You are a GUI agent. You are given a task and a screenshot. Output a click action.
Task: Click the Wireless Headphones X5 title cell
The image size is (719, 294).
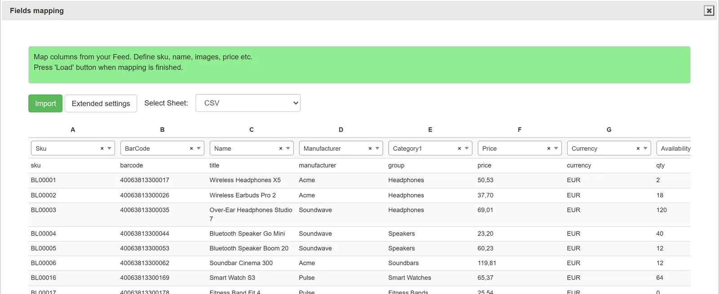245,180
